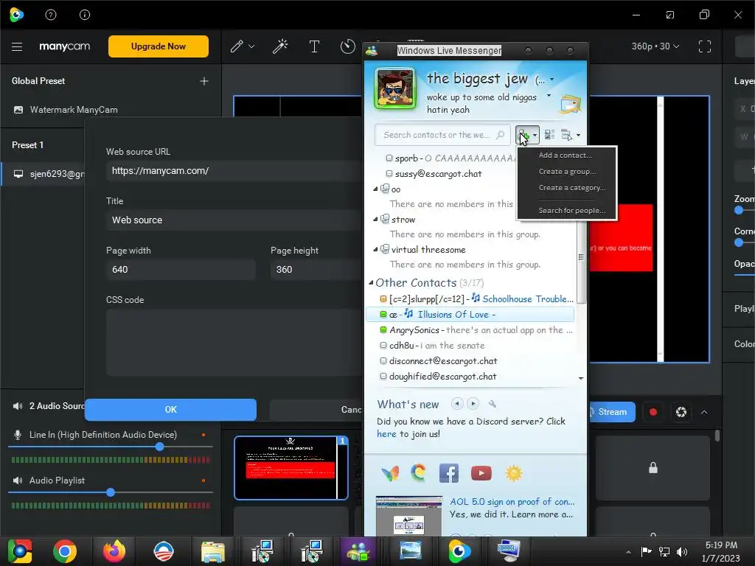This screenshot has height=566, width=755.
Task: Open 360p 30 resolution dropdown
Action: point(655,46)
